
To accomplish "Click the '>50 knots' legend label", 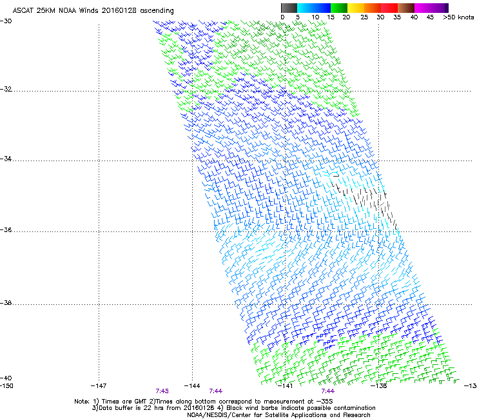I will [458, 17].
